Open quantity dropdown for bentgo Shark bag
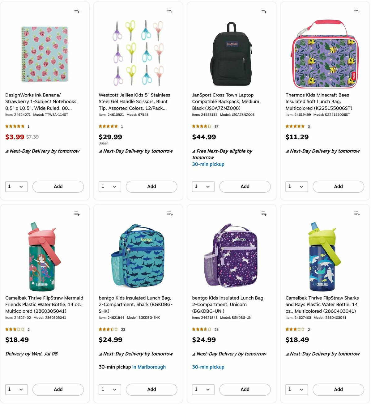Screen dimensions: 371x404 (x=110, y=389)
